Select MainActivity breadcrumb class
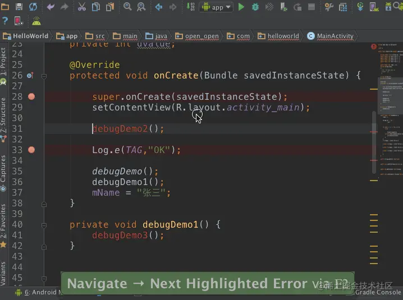This screenshot has height=300, width=403. click(330, 36)
